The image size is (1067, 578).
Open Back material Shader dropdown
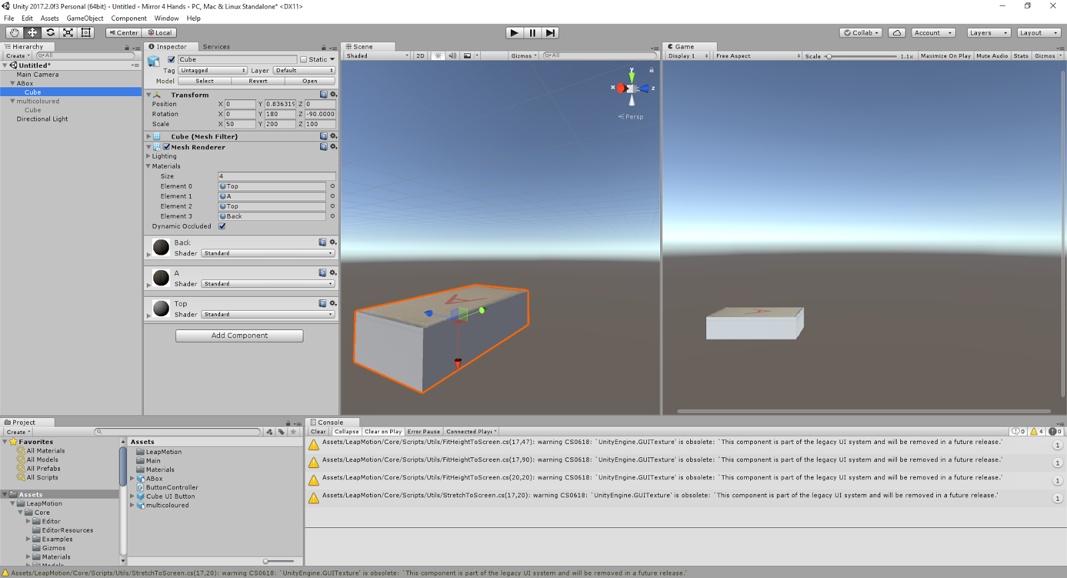tap(268, 253)
